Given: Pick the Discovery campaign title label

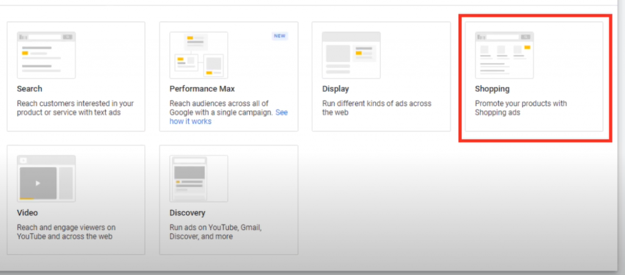Looking at the screenshot, I should click(x=187, y=213).
